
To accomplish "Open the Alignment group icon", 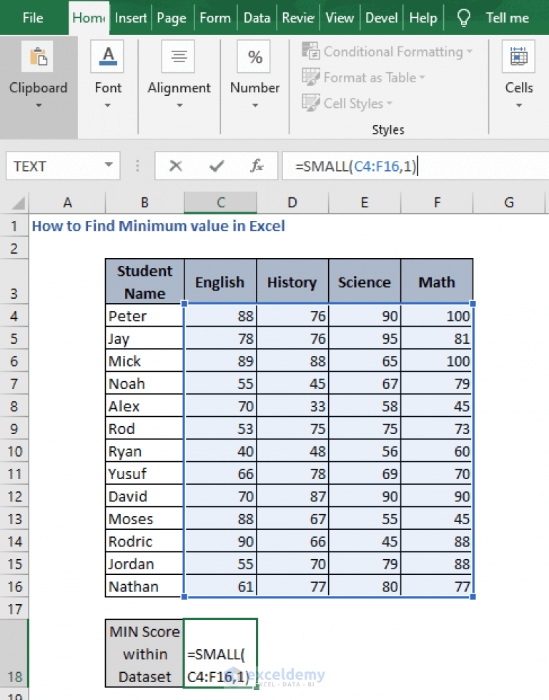I will pos(178,56).
